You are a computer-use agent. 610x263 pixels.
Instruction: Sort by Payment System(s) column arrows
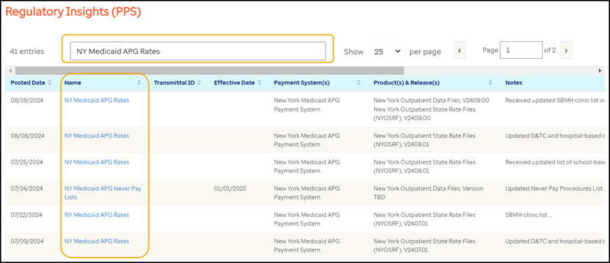(359, 82)
